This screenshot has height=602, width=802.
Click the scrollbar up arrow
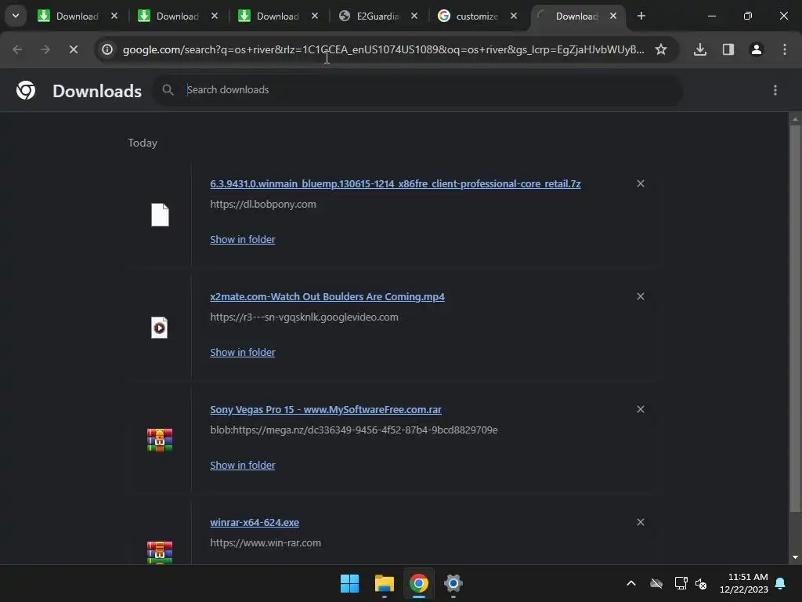point(795,119)
